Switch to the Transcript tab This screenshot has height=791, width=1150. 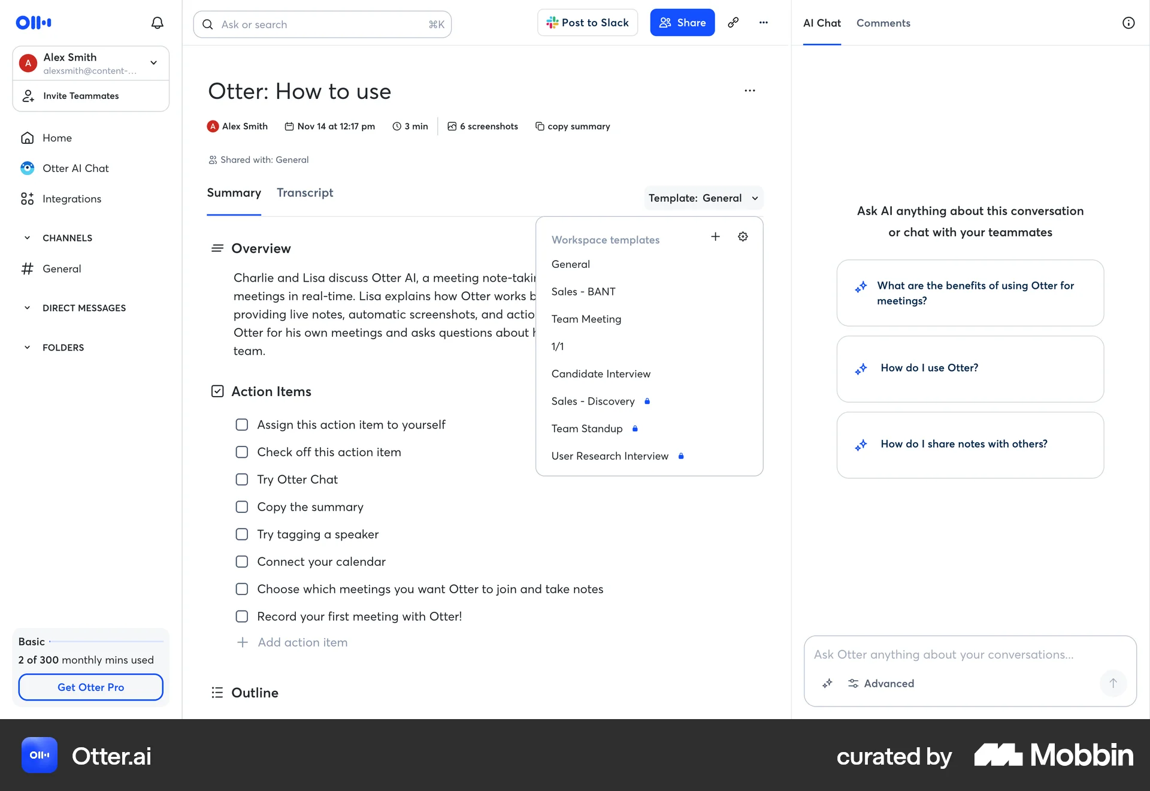pos(305,193)
